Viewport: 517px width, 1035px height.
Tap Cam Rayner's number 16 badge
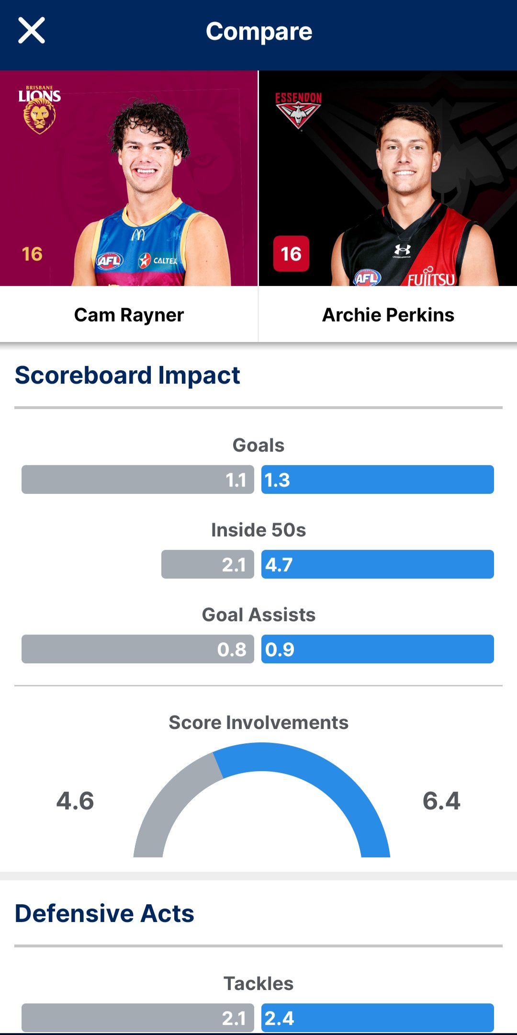[32, 254]
